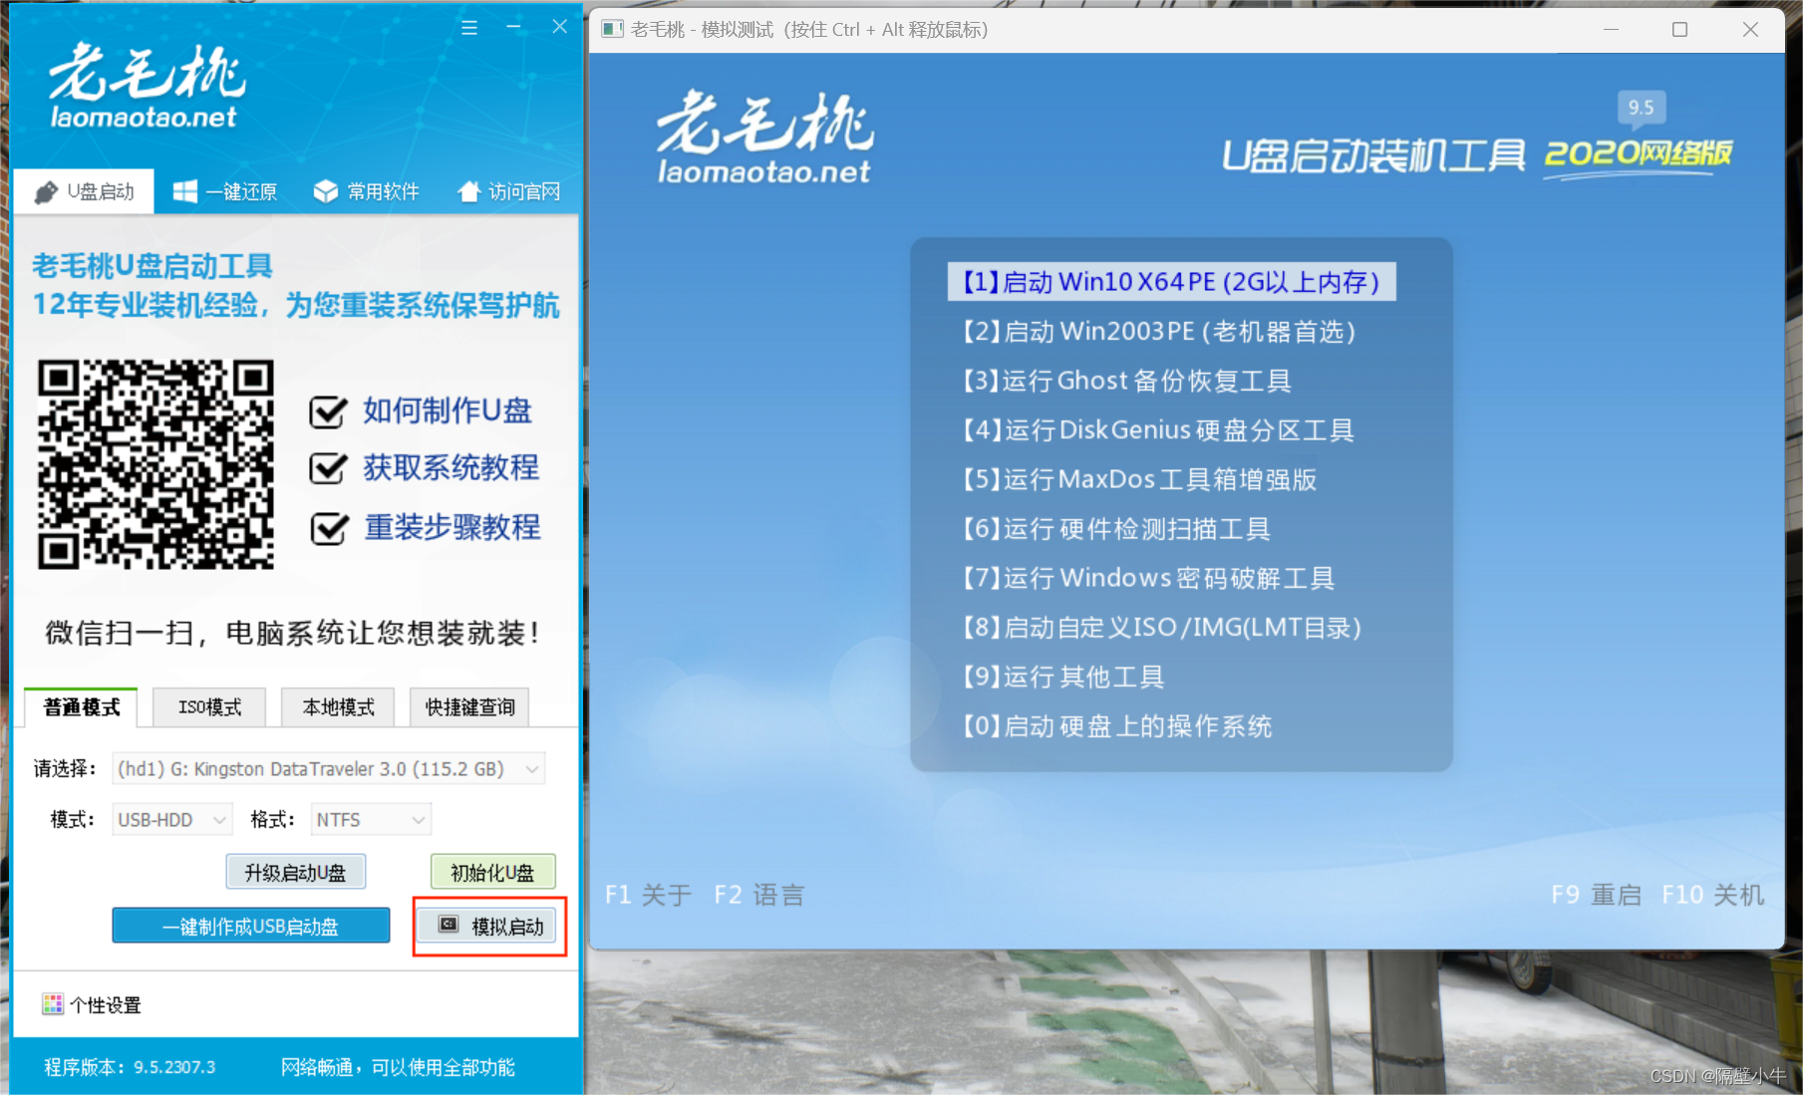Select boot entry 【8】启动自定义ISO/IMG
This screenshot has width=1803, height=1095.
(x=1161, y=627)
